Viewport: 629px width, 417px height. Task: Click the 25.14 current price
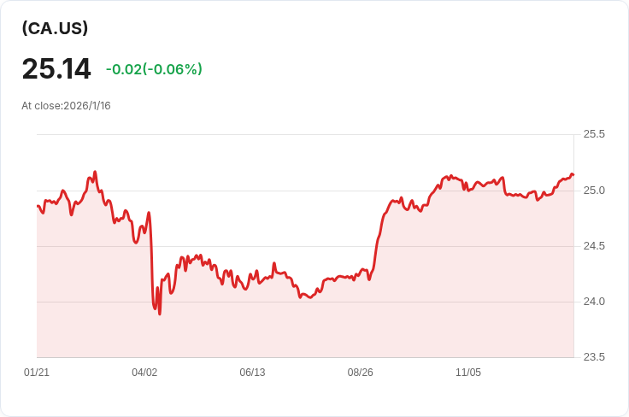[56, 69]
